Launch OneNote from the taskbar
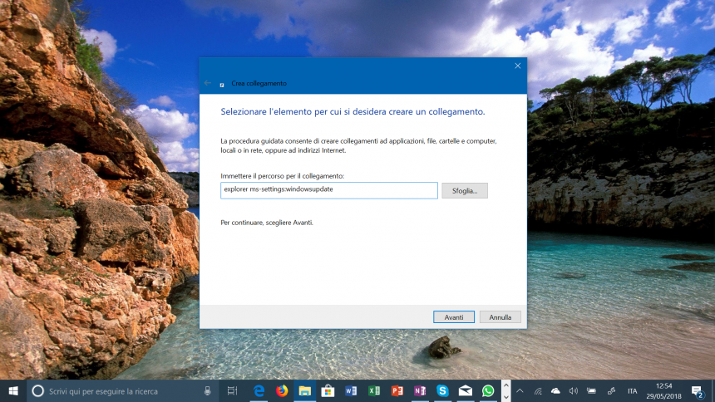The height and width of the screenshot is (402, 715). [x=420, y=391]
